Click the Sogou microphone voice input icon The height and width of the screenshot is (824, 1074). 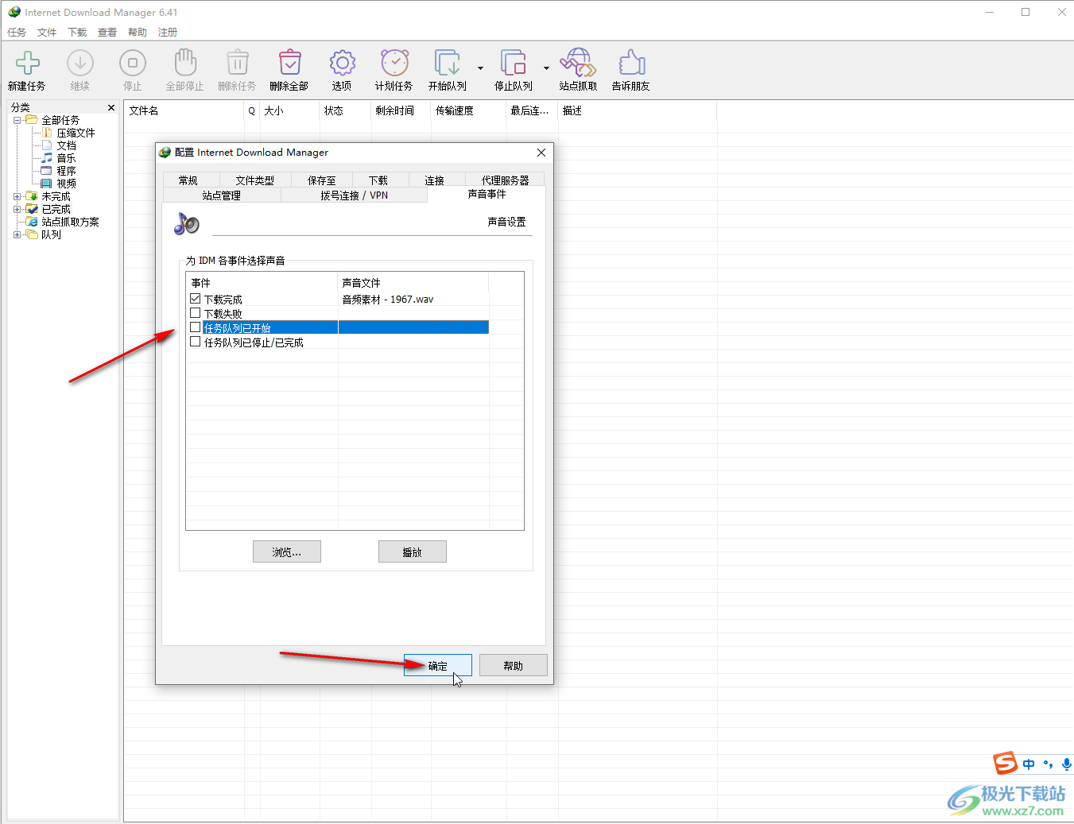point(1066,764)
